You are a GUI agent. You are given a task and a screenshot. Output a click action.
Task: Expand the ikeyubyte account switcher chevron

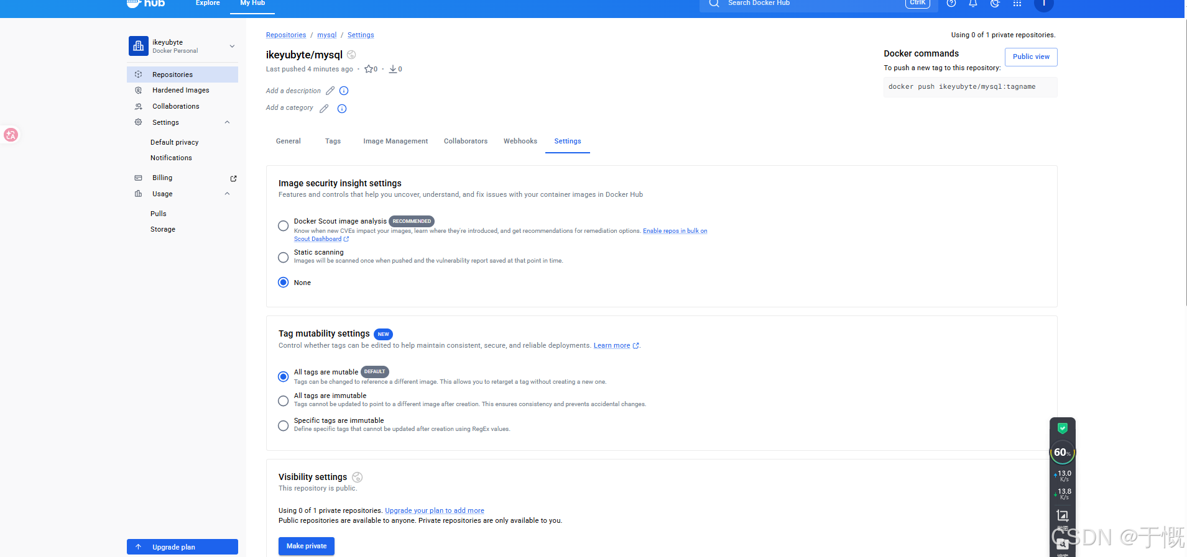(232, 46)
